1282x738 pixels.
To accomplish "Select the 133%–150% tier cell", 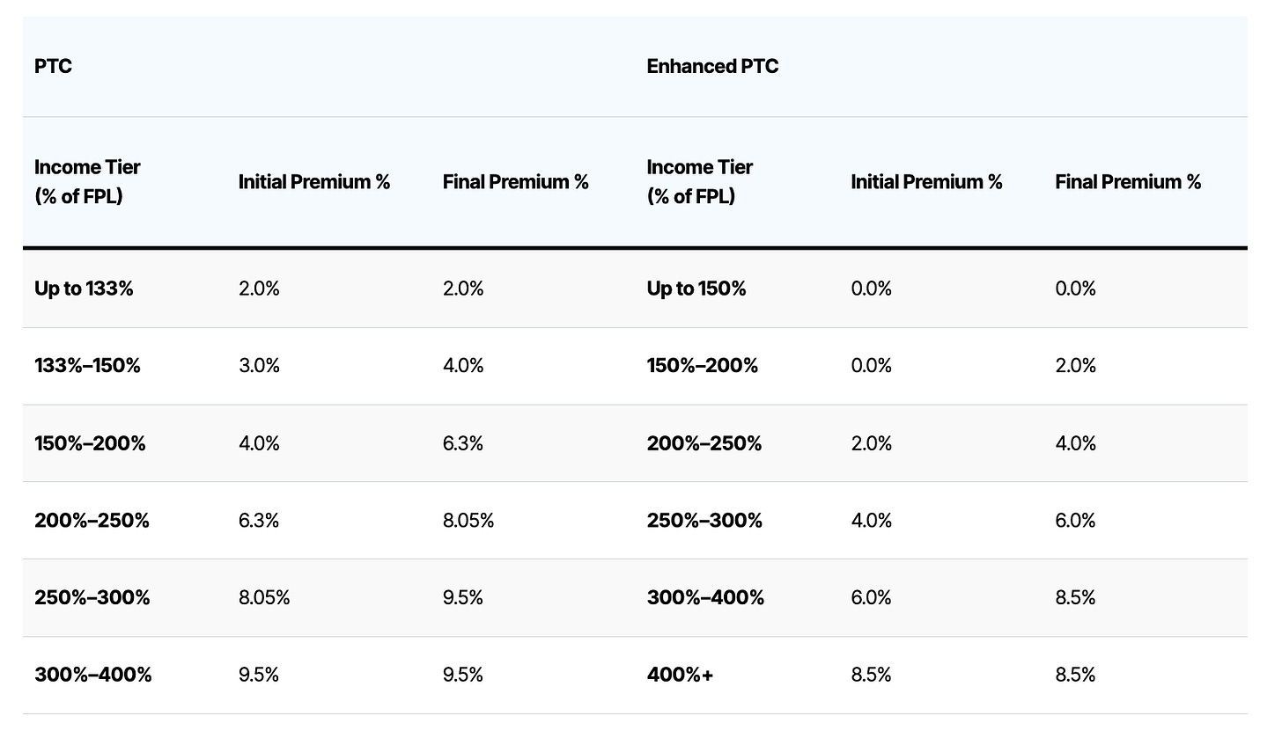I will click(x=87, y=366).
